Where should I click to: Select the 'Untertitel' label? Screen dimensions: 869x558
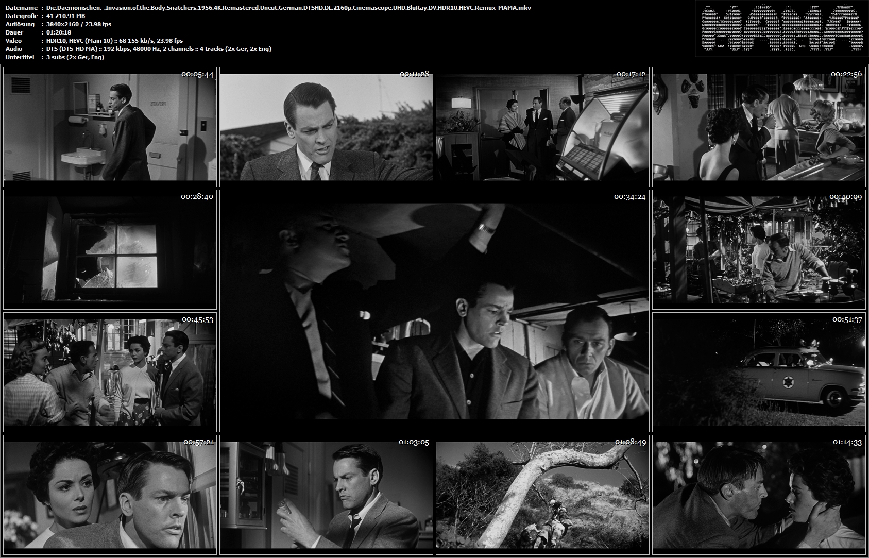(19, 57)
